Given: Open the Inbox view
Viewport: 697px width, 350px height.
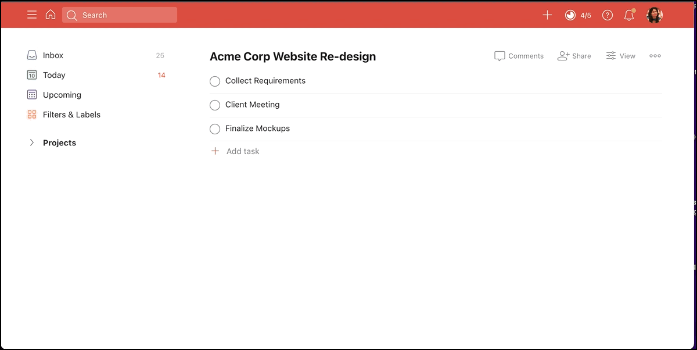Looking at the screenshot, I should click(53, 55).
